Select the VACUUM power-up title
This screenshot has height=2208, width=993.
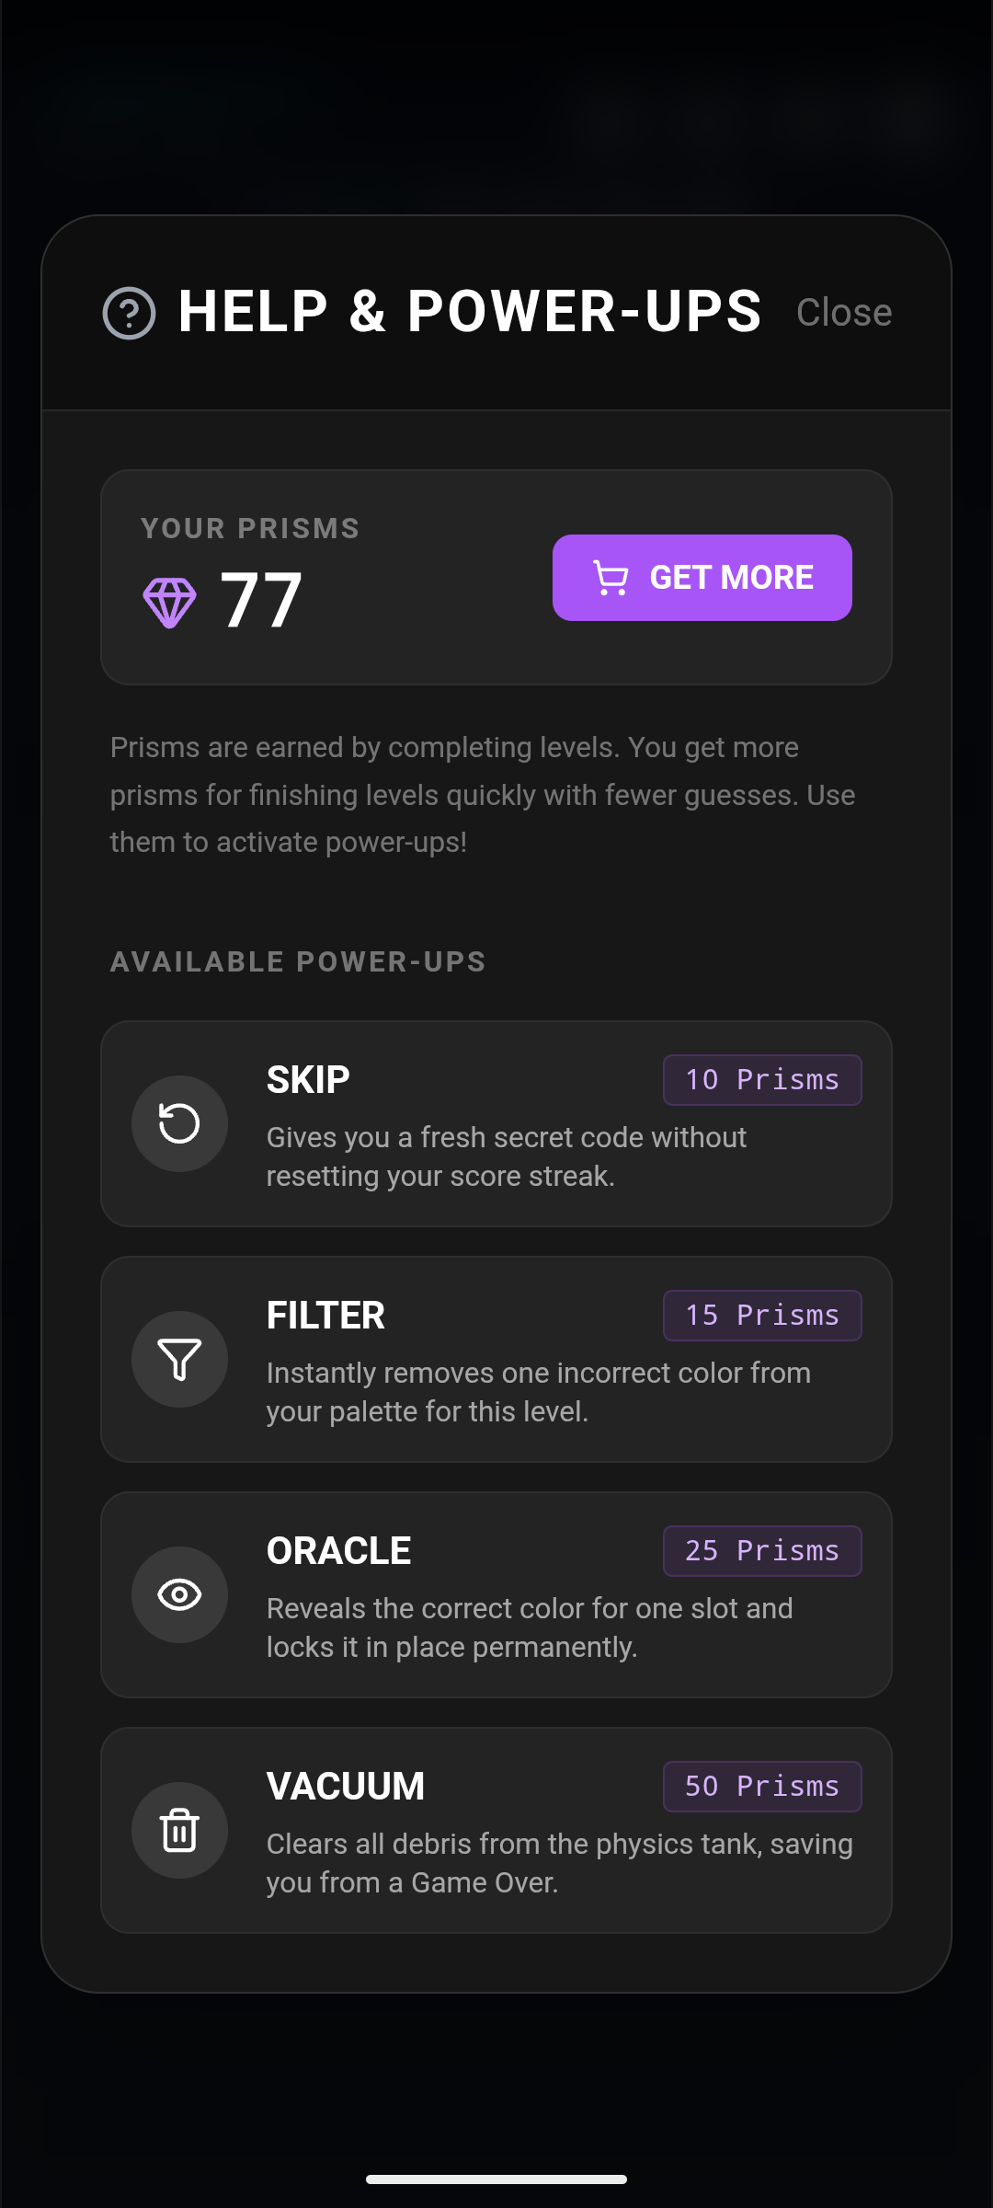(x=346, y=1787)
